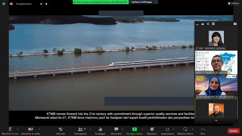Open Sondages polls icon
242x136 pixels.
tap(100, 129)
